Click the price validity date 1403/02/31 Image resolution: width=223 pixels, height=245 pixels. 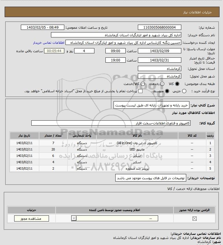tap(160, 60)
